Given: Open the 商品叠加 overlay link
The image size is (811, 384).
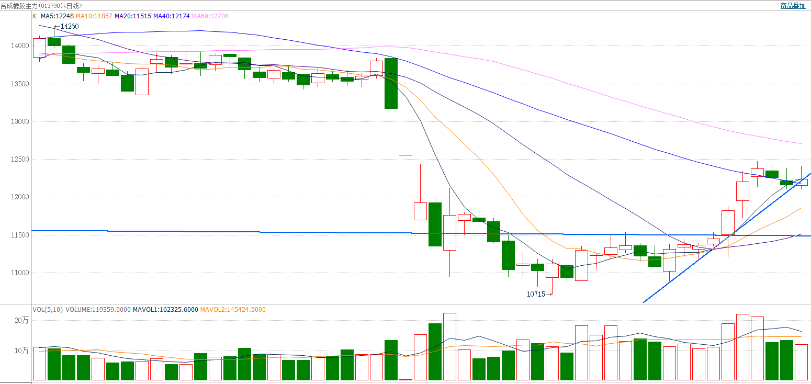Looking at the screenshot, I should tap(793, 6).
